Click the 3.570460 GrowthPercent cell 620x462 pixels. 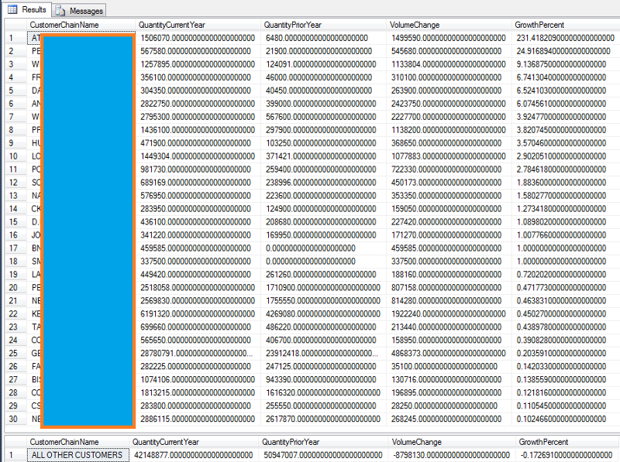click(x=566, y=143)
